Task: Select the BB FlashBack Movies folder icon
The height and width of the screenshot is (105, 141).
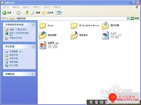Action: 74,25
